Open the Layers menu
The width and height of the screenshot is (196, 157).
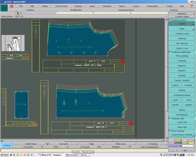coord(136,6)
